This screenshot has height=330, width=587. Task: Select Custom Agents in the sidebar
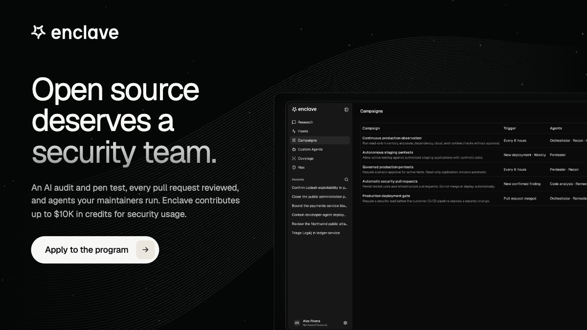319,149
